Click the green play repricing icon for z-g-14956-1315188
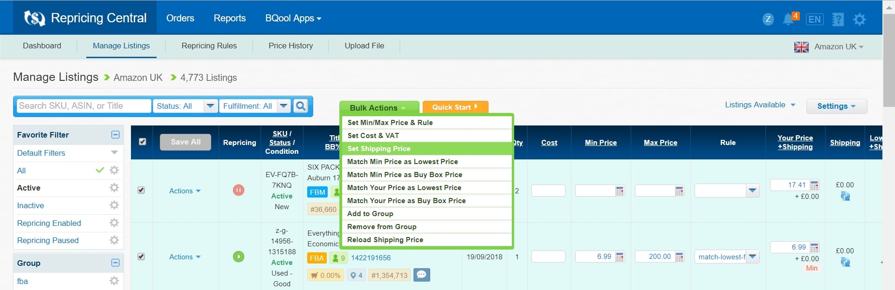This screenshot has height=290, width=895. pos(239,257)
